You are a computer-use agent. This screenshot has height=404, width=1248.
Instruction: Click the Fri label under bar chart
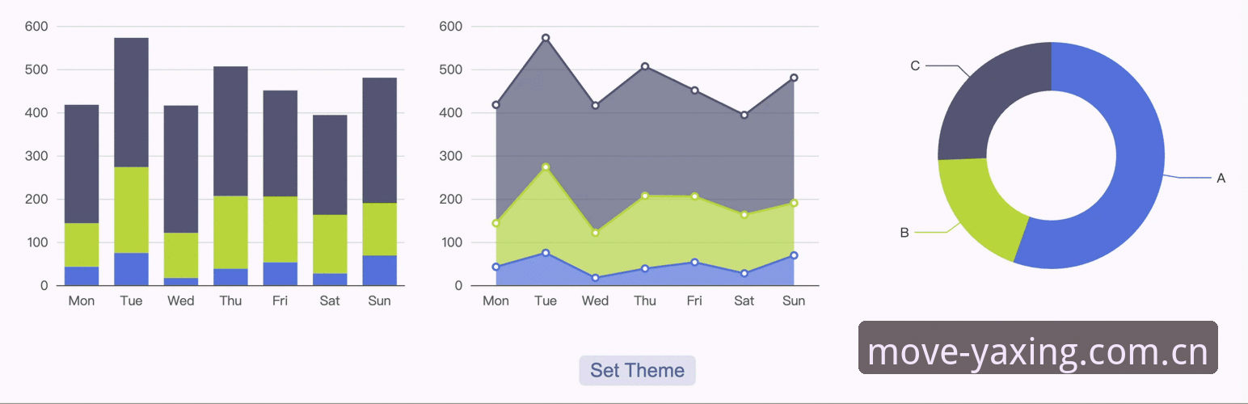click(x=280, y=301)
